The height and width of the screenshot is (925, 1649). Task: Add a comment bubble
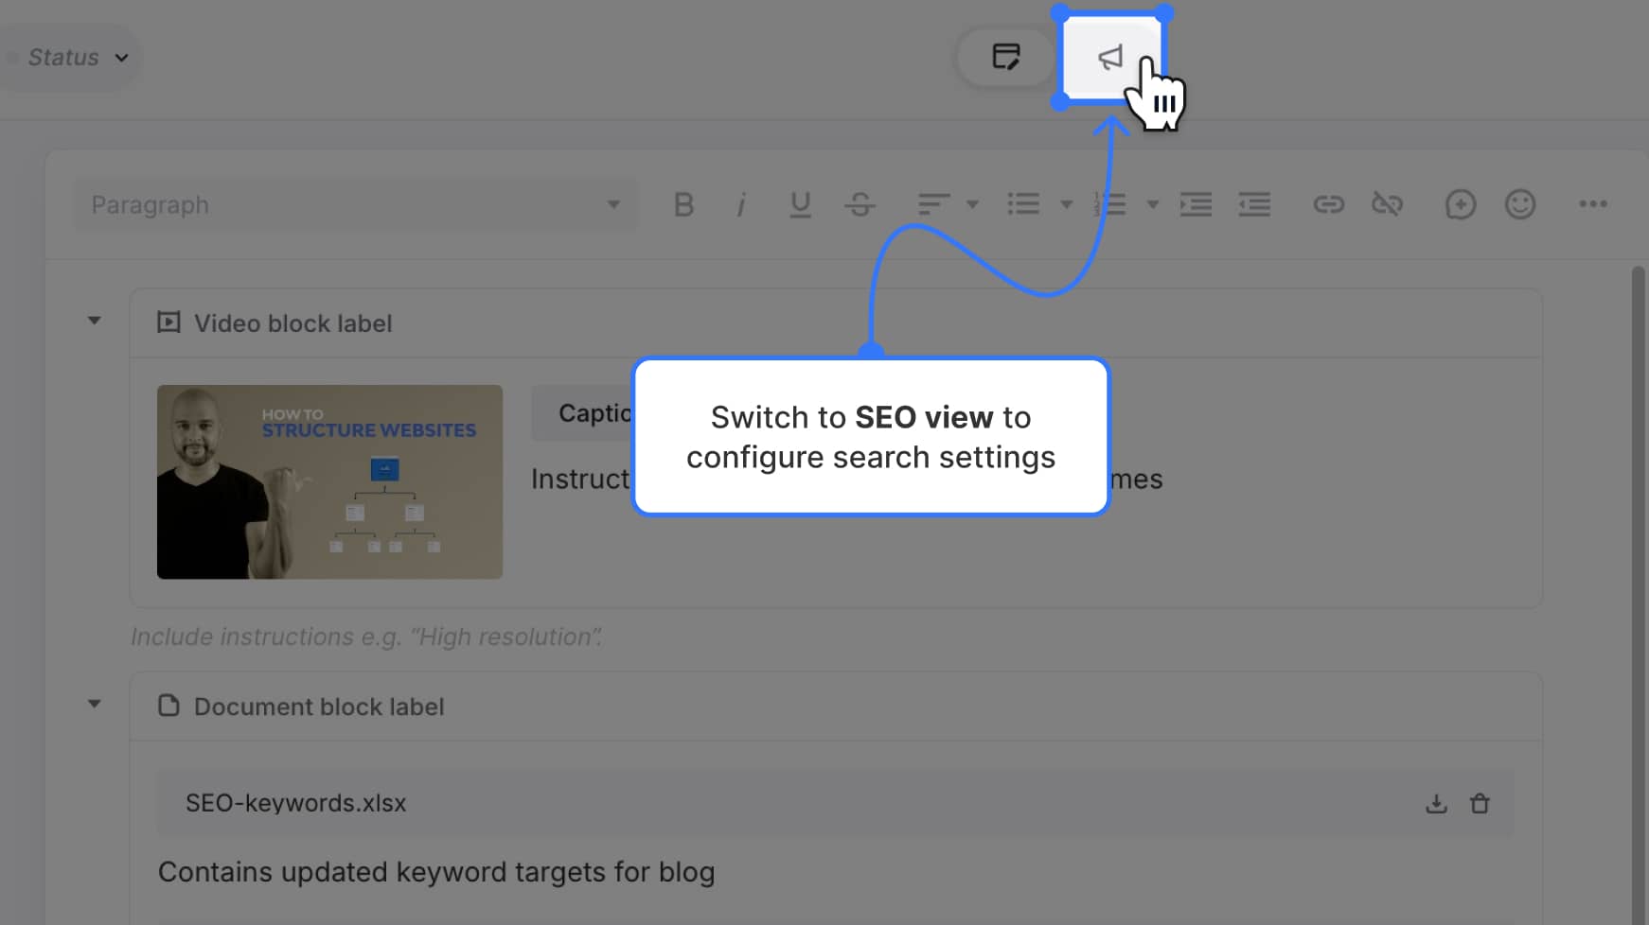pos(1461,204)
